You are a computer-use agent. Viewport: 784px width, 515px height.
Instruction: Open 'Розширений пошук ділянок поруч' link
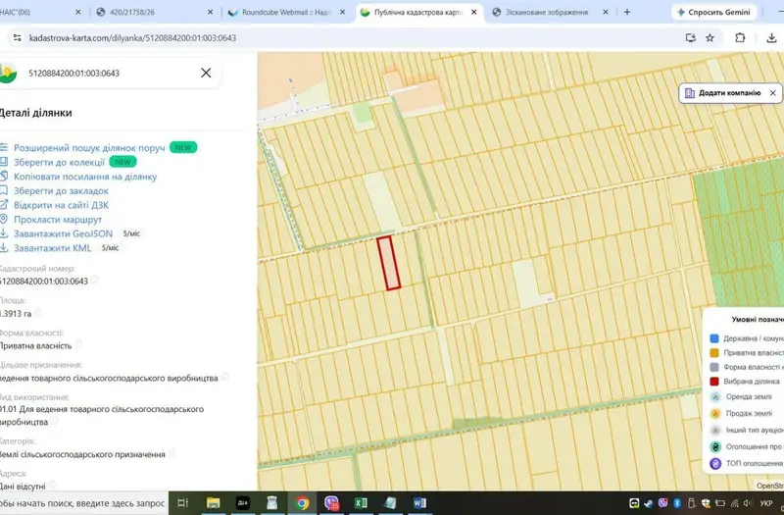click(89, 148)
